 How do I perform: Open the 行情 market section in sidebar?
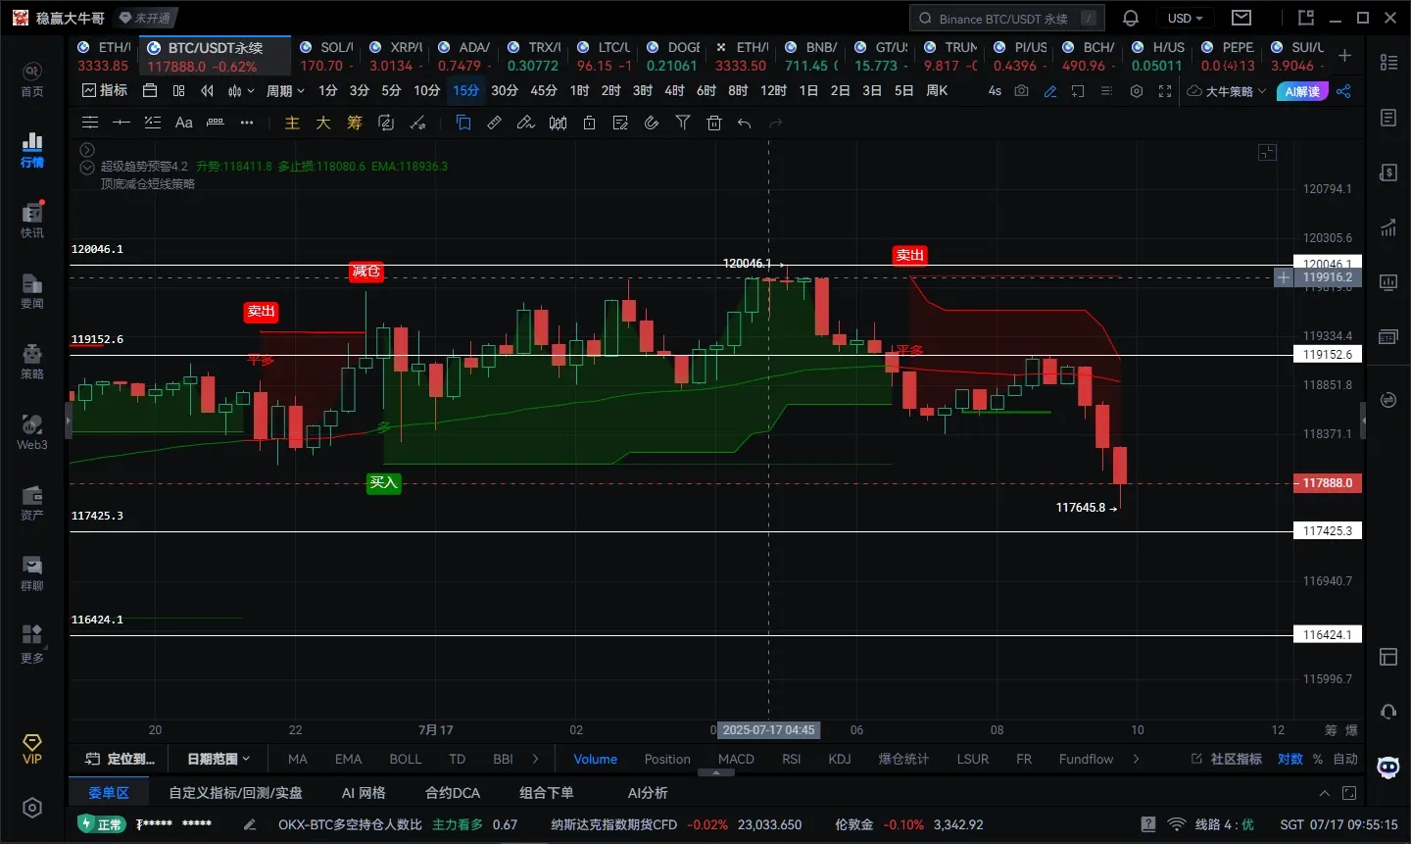[x=32, y=150]
